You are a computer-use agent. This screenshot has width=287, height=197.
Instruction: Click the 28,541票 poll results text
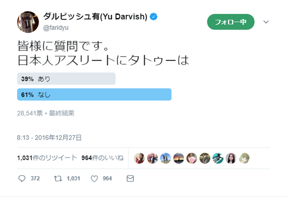[x=30, y=113]
